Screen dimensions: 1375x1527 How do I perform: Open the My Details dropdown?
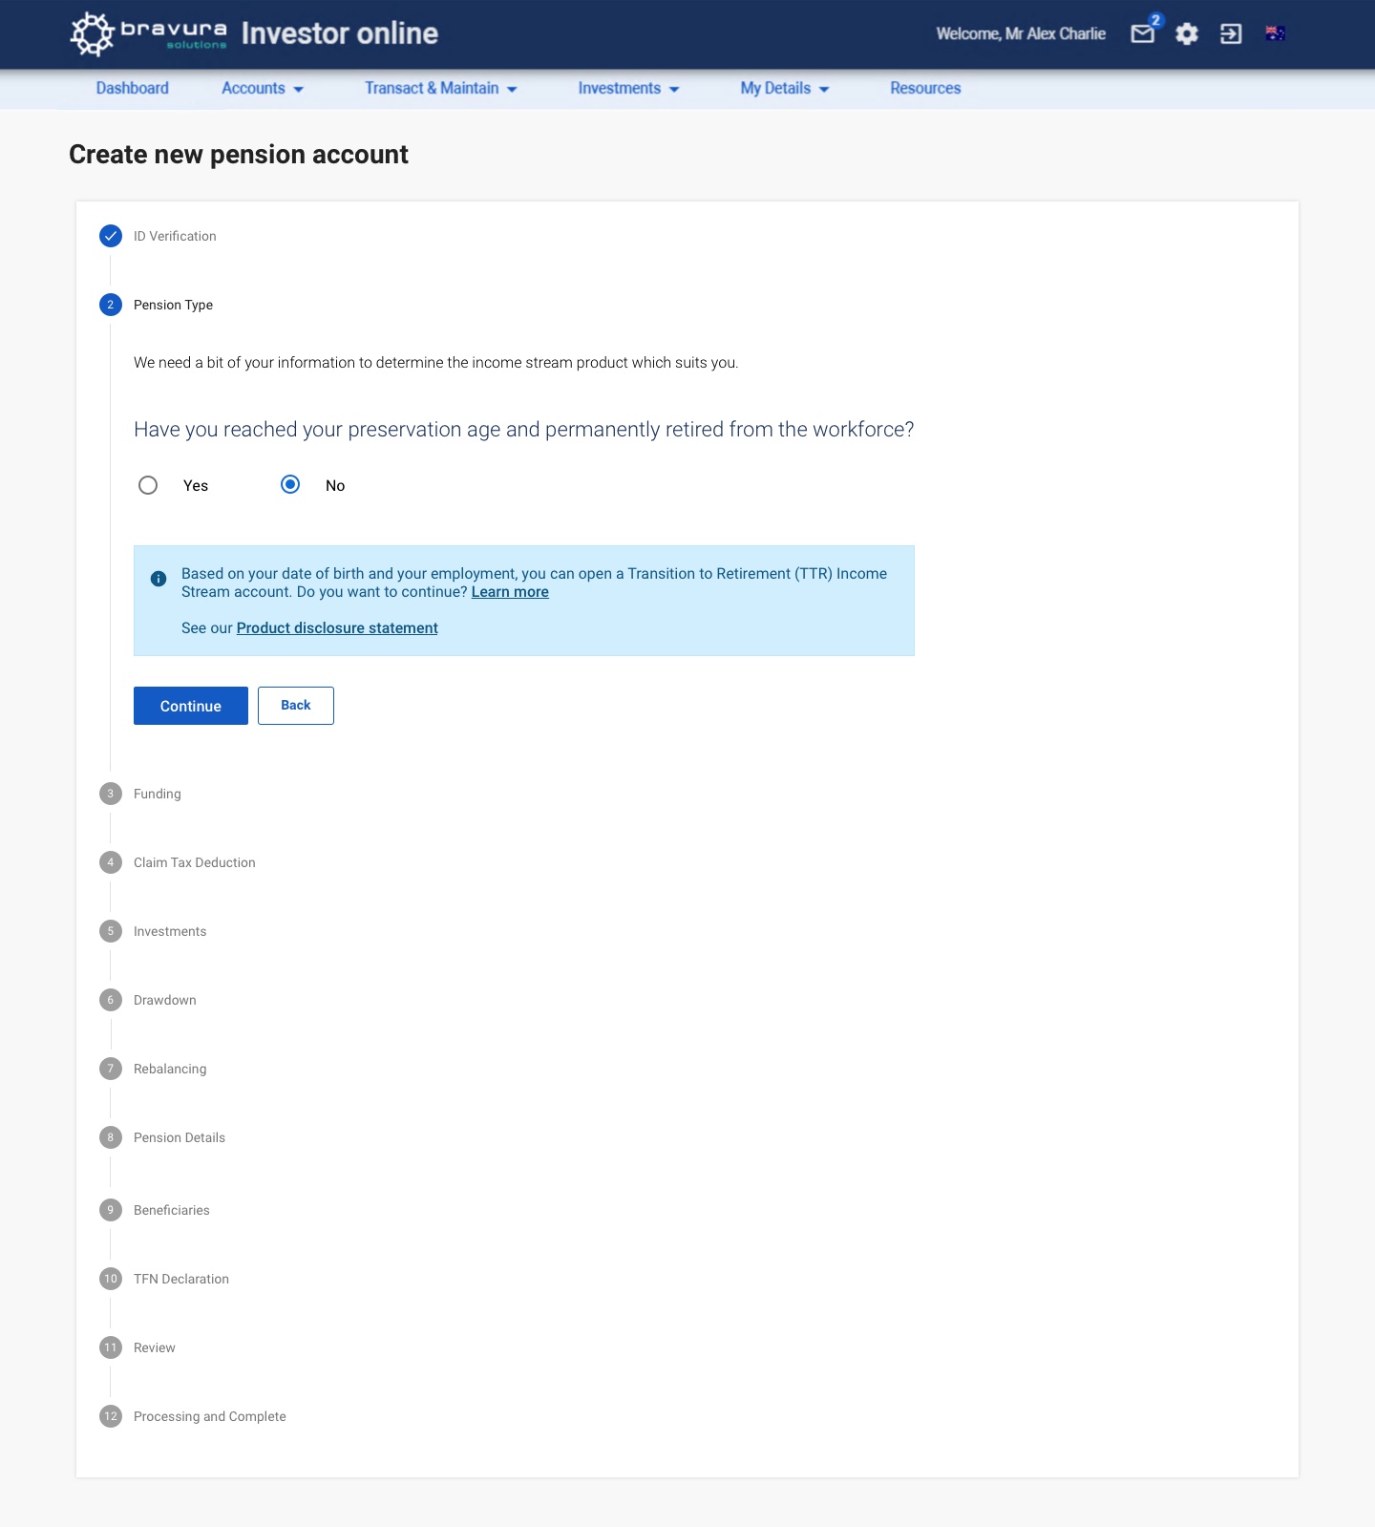click(x=785, y=88)
